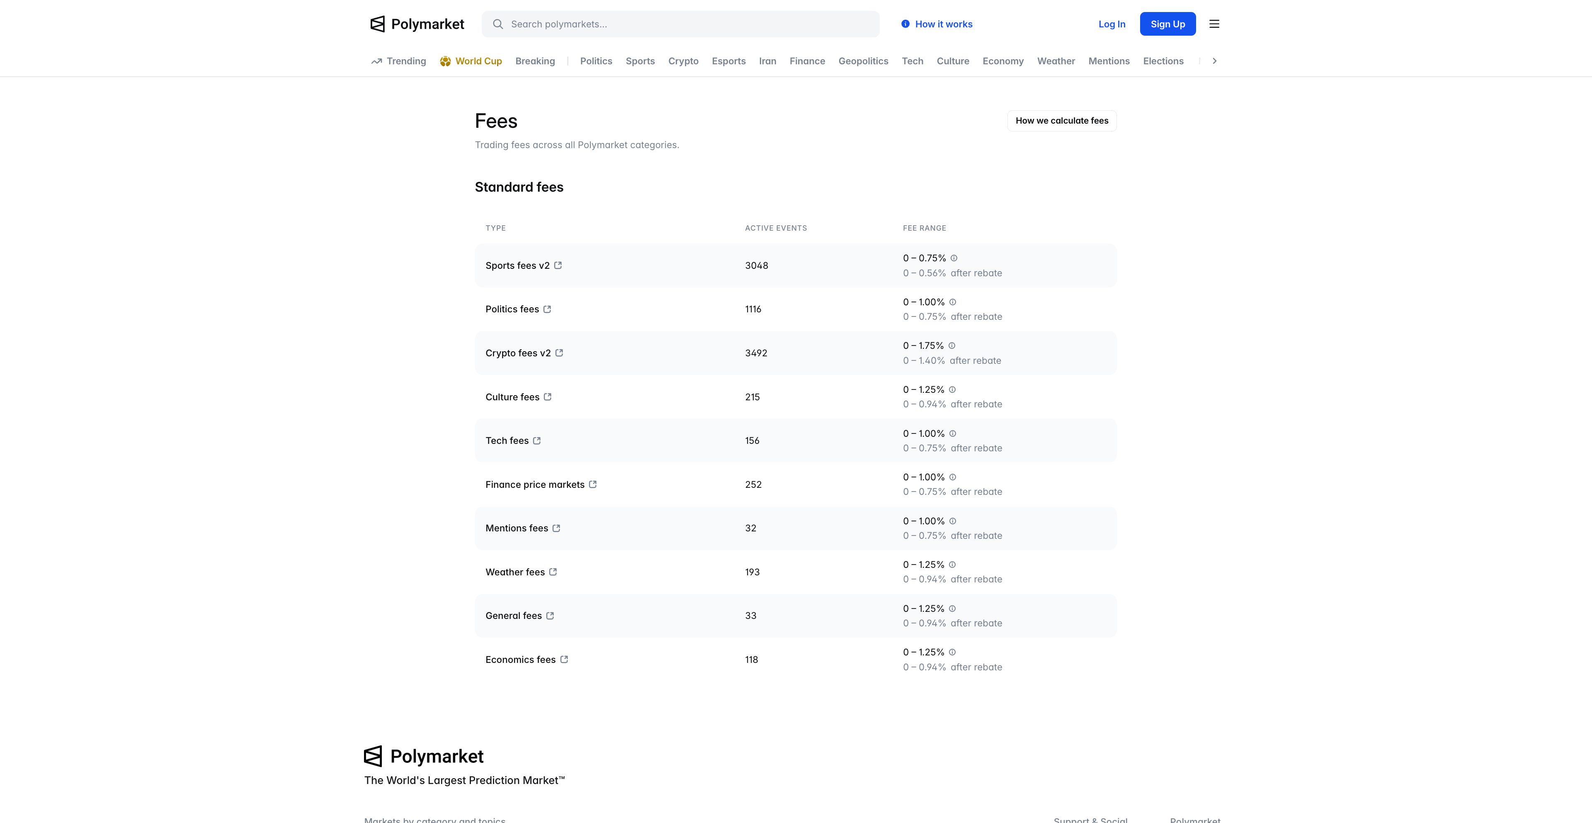Open the How it works link
Image resolution: width=1592 pixels, height=823 pixels.
pos(937,24)
